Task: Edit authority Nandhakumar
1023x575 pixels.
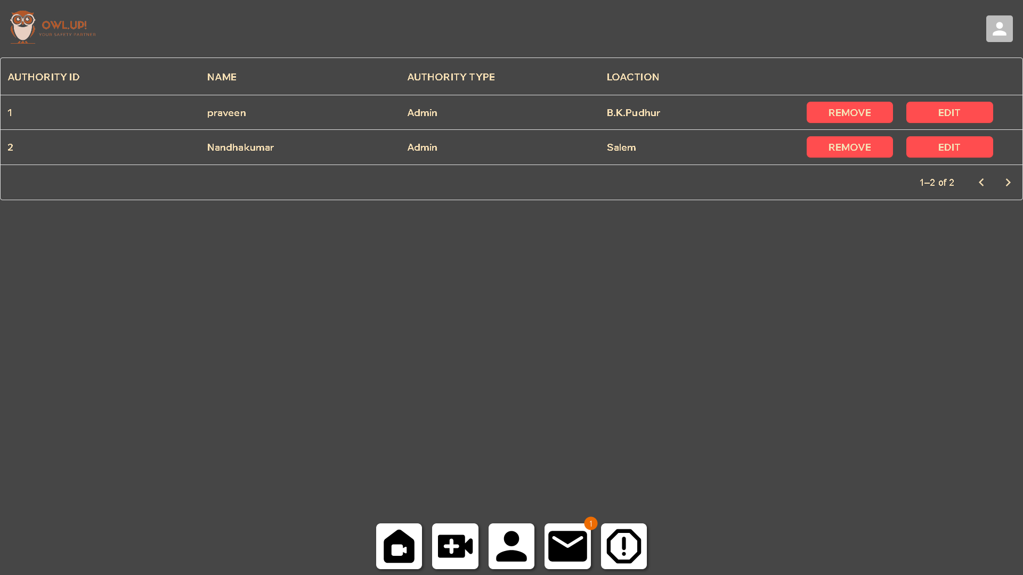Action: pyautogui.click(x=949, y=147)
